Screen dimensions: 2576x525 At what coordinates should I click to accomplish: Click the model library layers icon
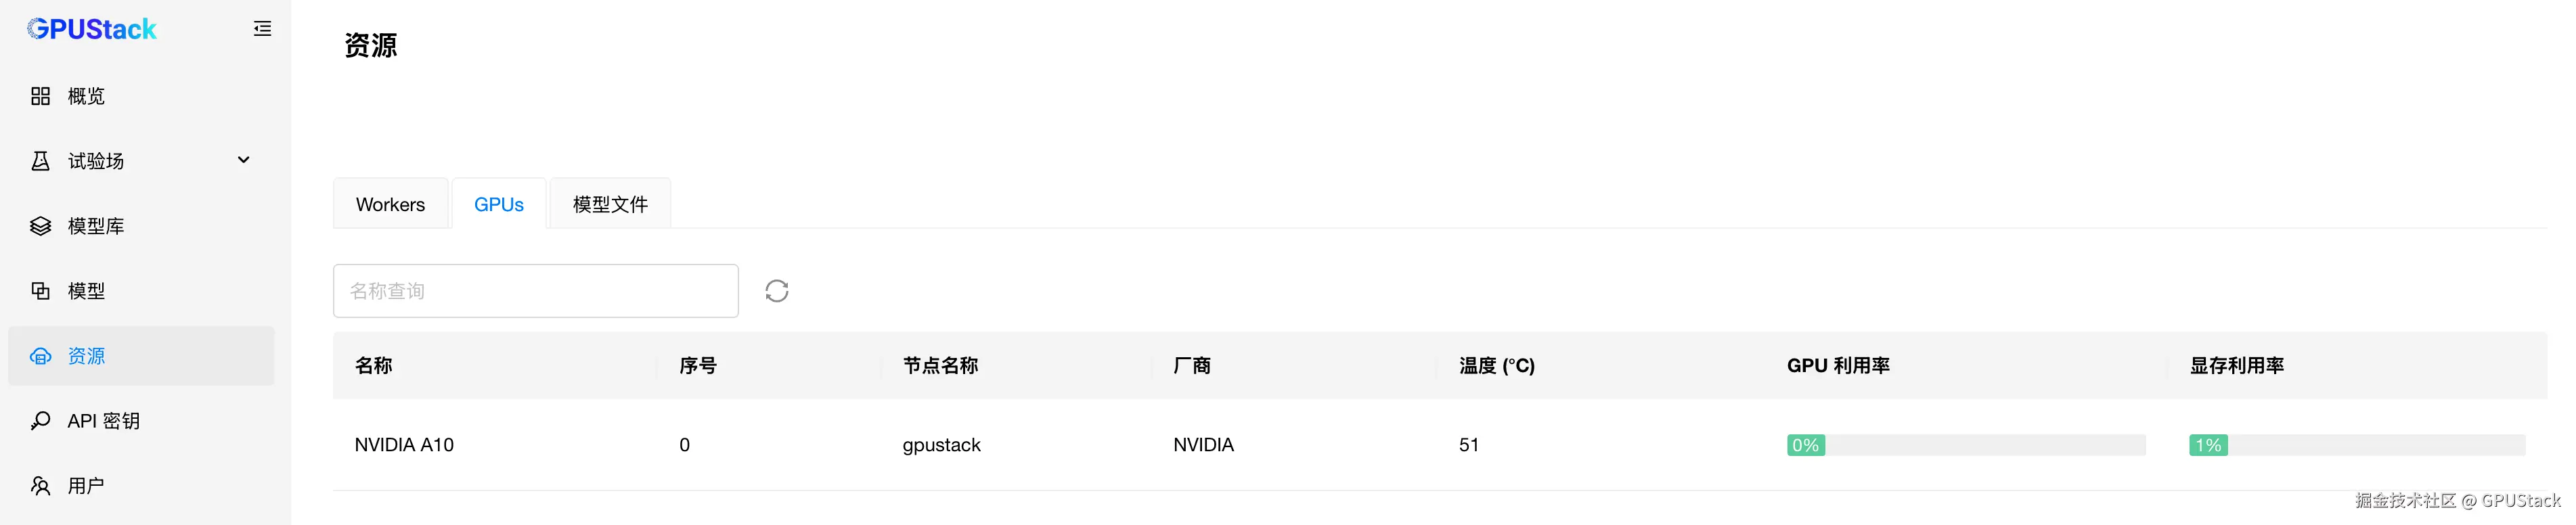[x=40, y=226]
